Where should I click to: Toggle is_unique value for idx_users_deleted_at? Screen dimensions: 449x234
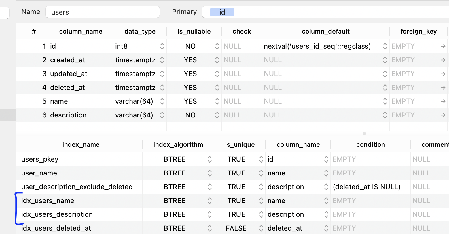261,228
